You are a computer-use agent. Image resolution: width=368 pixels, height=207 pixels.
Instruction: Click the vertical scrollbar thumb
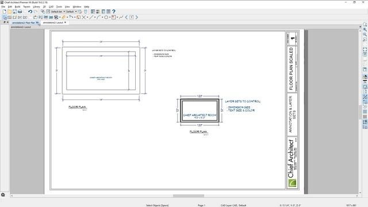coord(361,112)
